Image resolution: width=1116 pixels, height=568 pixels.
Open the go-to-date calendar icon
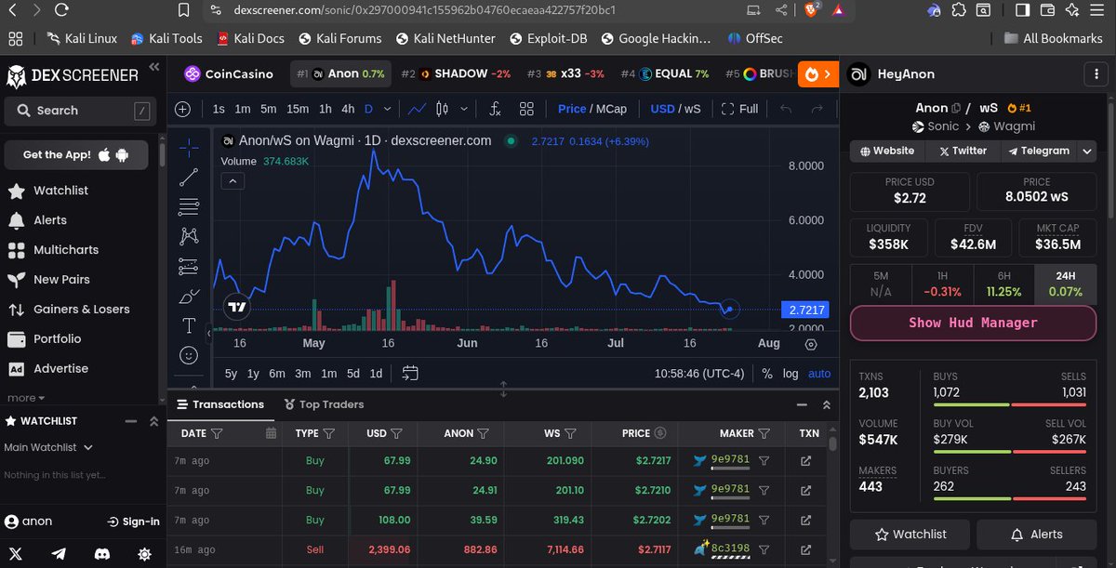[x=410, y=374]
